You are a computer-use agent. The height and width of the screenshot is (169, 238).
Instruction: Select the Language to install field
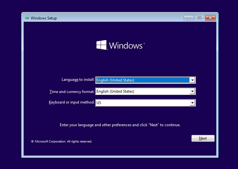(x=145, y=80)
